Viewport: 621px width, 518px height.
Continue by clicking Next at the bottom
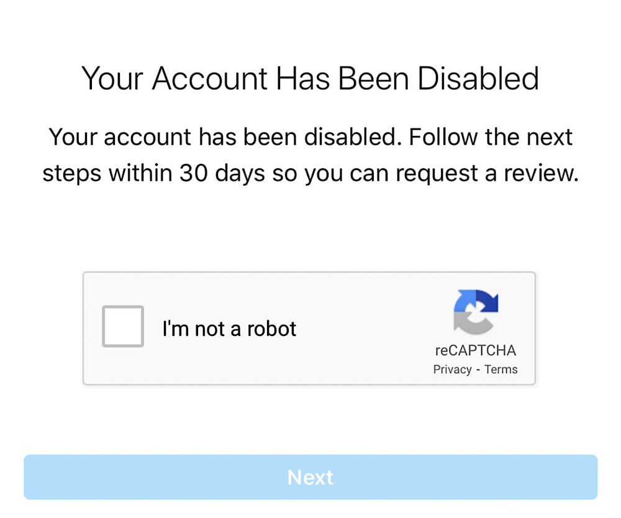click(310, 477)
